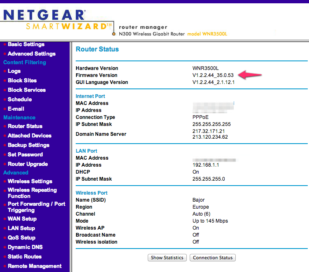Go to Set Password page
Image resolution: width=309 pixels, height=272 pixels.
[25, 155]
